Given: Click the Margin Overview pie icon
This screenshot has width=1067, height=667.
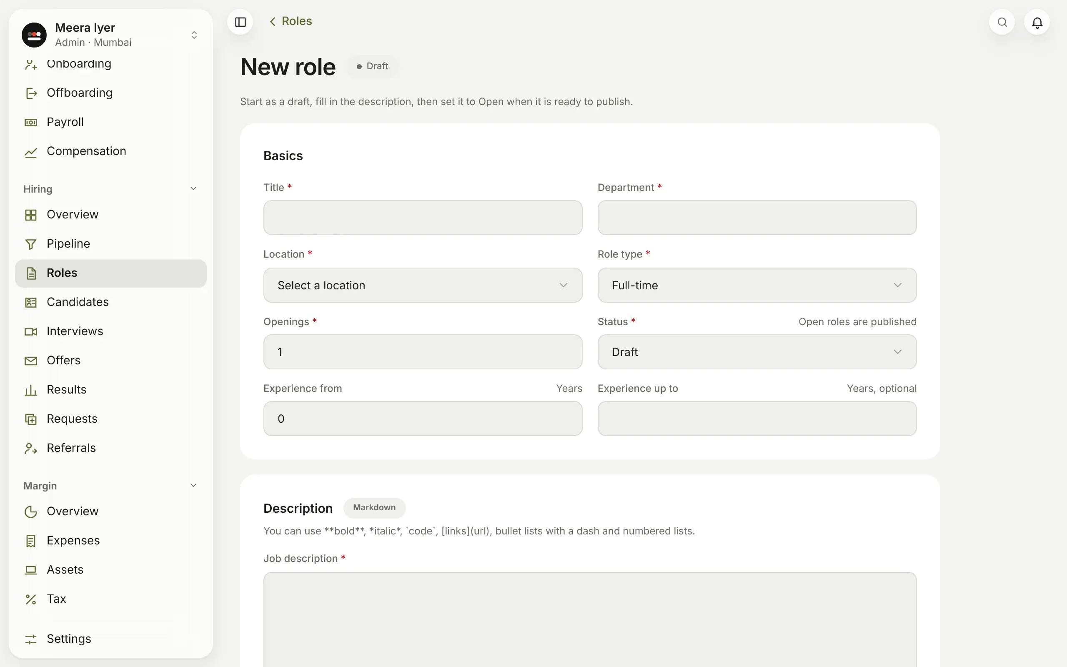Looking at the screenshot, I should coord(31,512).
